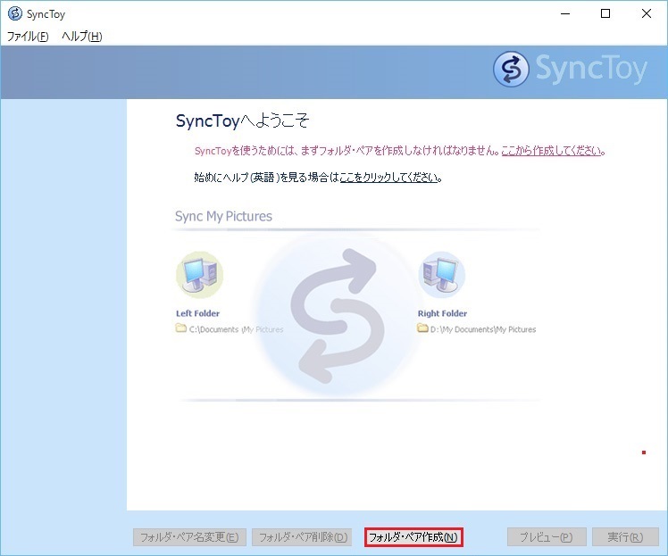Click the folder icon beside D:\My Documents path
Viewport: 668px width, 556px height.
pos(422,328)
